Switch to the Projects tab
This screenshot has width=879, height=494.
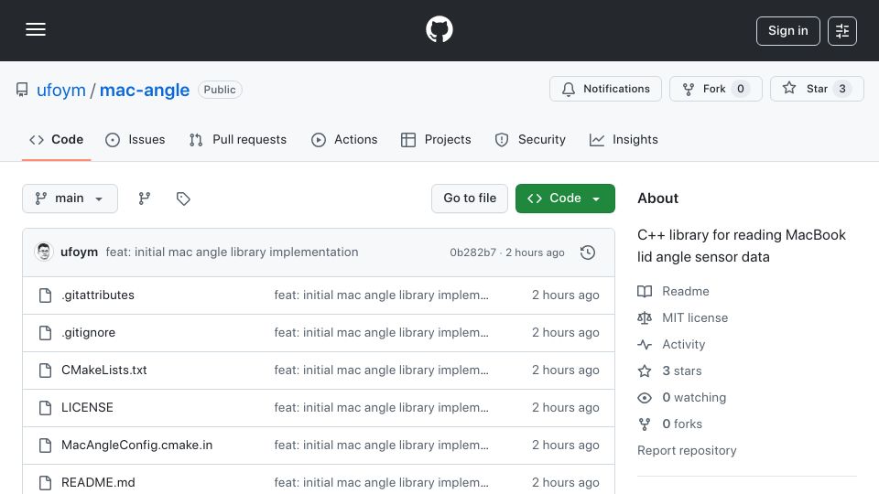[x=436, y=139]
